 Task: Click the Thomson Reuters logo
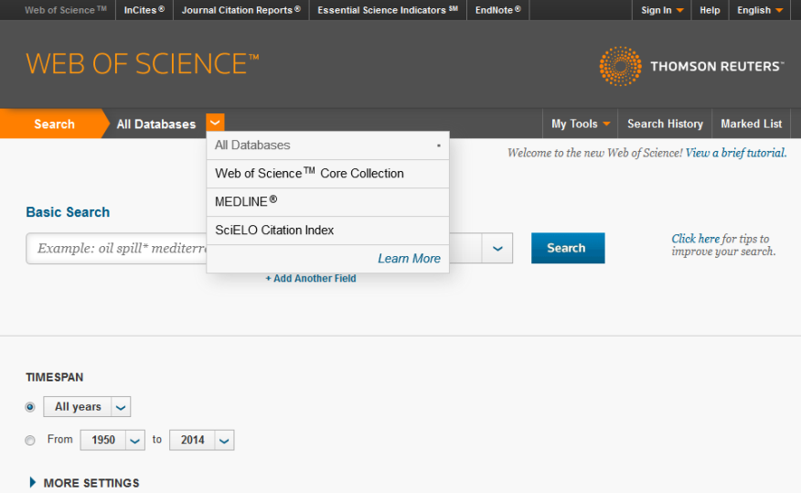pyautogui.click(x=691, y=67)
